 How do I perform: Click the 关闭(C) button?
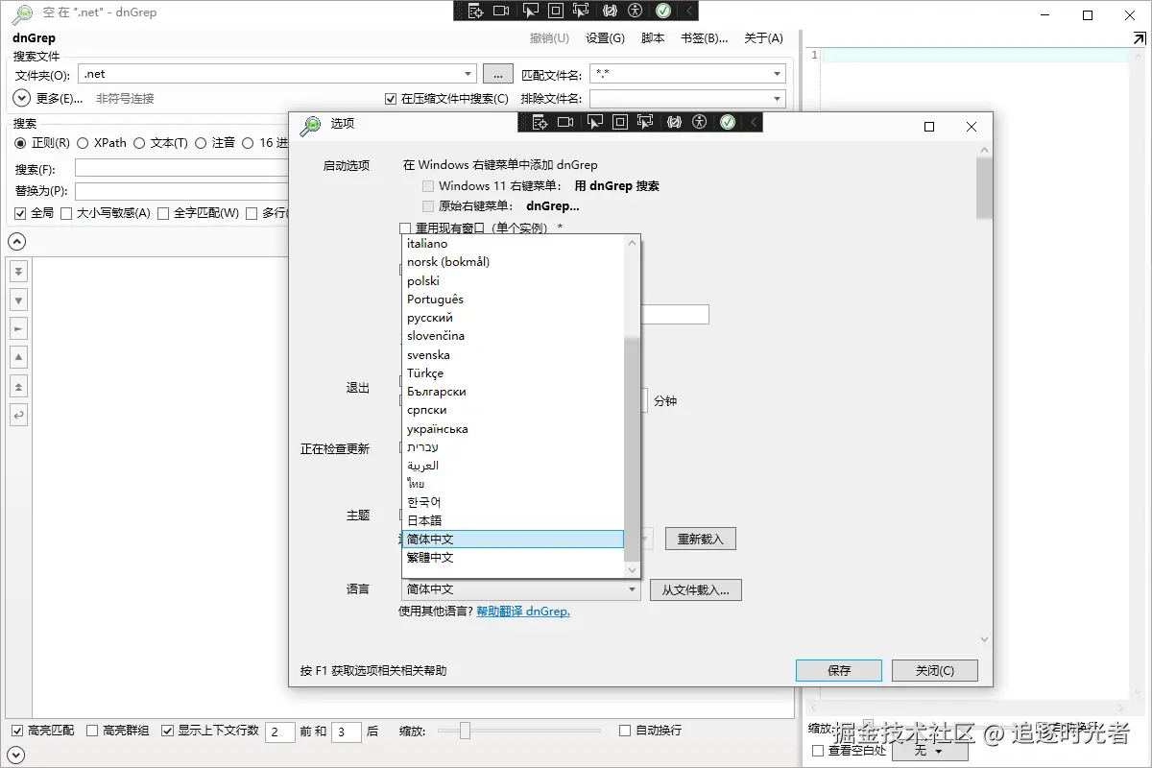coord(935,670)
